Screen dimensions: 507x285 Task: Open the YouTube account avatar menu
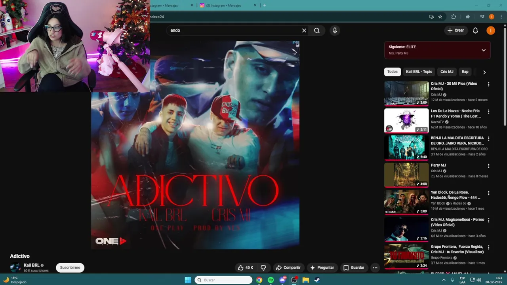[491, 30]
